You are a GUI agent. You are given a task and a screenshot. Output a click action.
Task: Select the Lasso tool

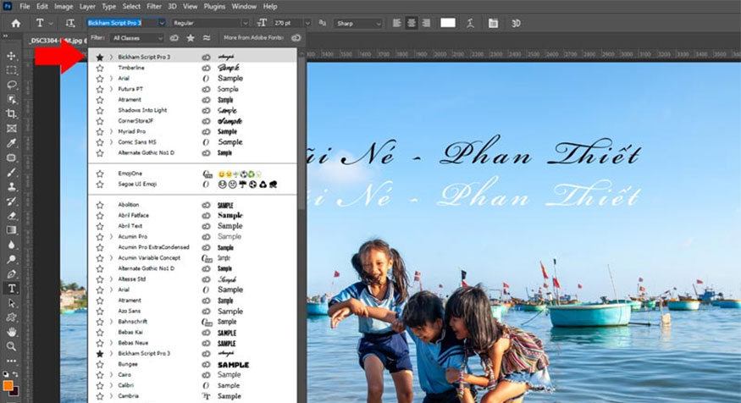12,85
